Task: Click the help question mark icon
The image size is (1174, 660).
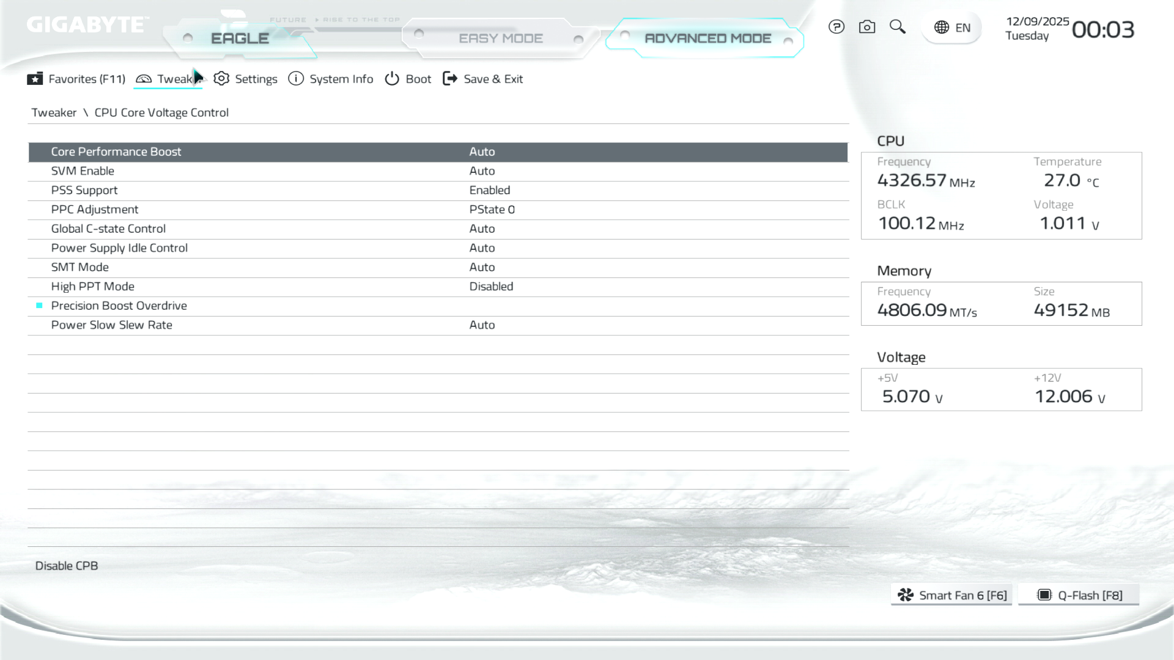Action: [836, 27]
